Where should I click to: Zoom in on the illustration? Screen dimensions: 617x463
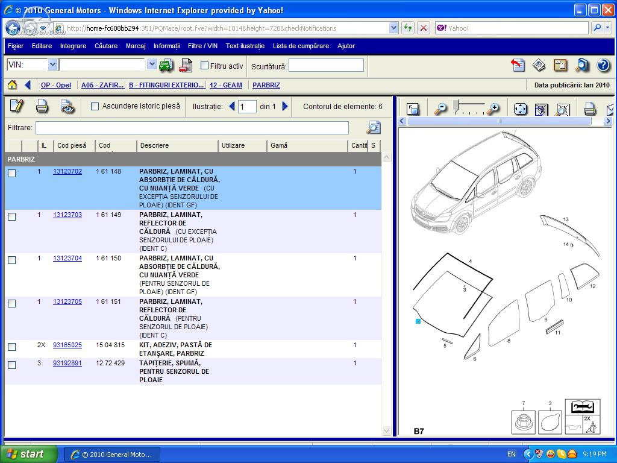tap(493, 109)
